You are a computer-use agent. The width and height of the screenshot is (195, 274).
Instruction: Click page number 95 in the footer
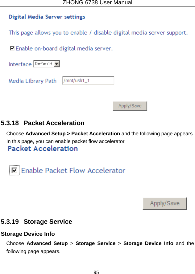(97, 272)
